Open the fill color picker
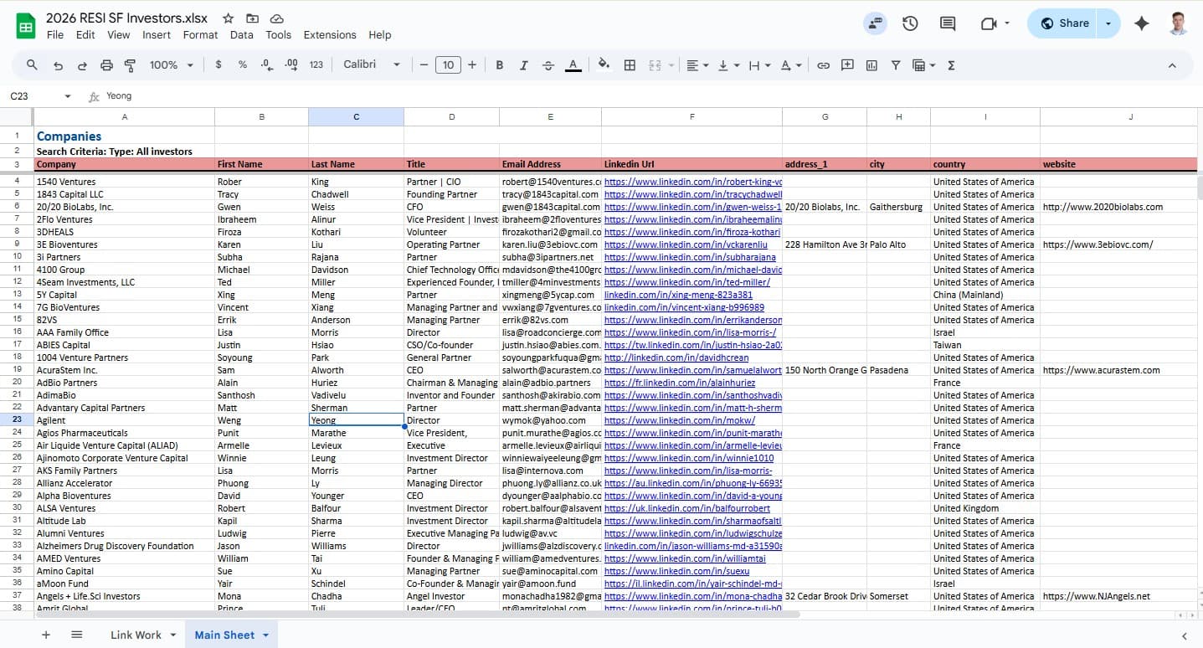The image size is (1203, 648). 604,65
